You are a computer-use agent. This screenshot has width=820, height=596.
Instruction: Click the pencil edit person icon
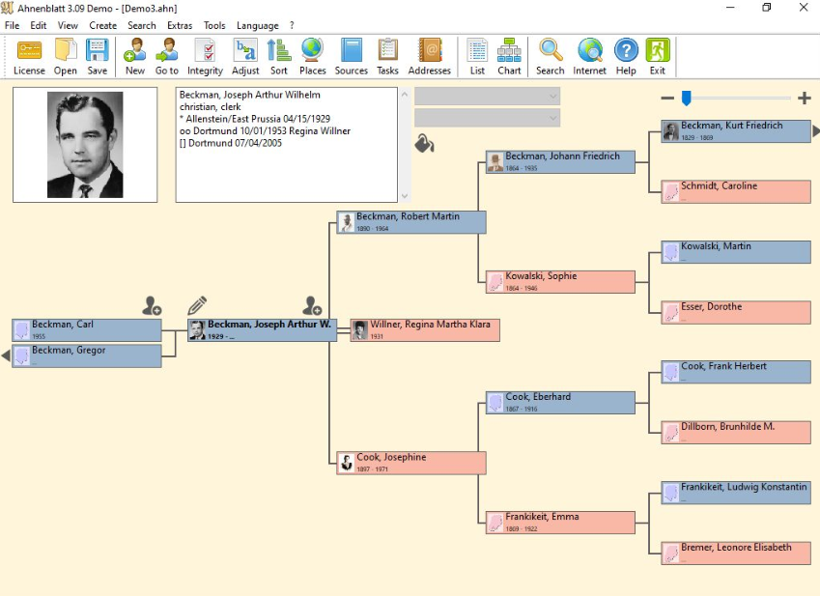[x=197, y=306]
